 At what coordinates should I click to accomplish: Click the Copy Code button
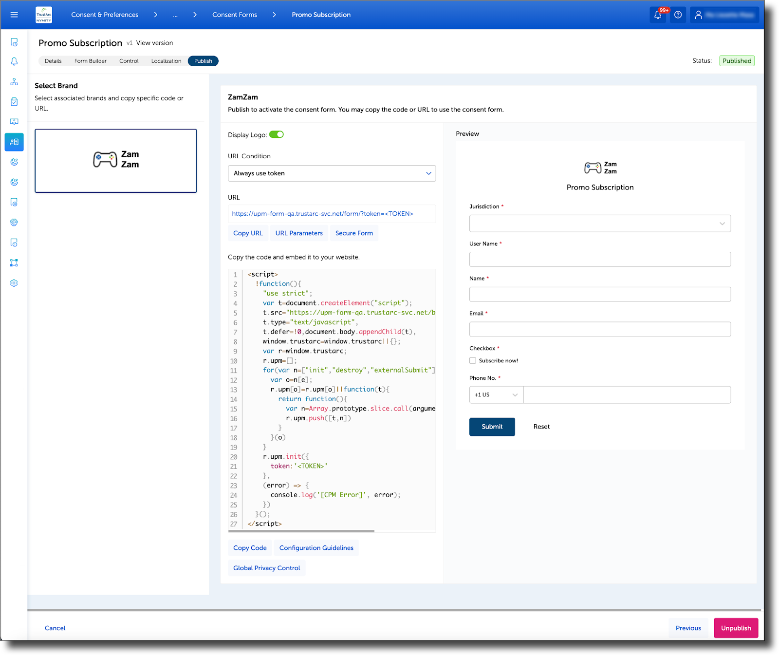pyautogui.click(x=249, y=548)
